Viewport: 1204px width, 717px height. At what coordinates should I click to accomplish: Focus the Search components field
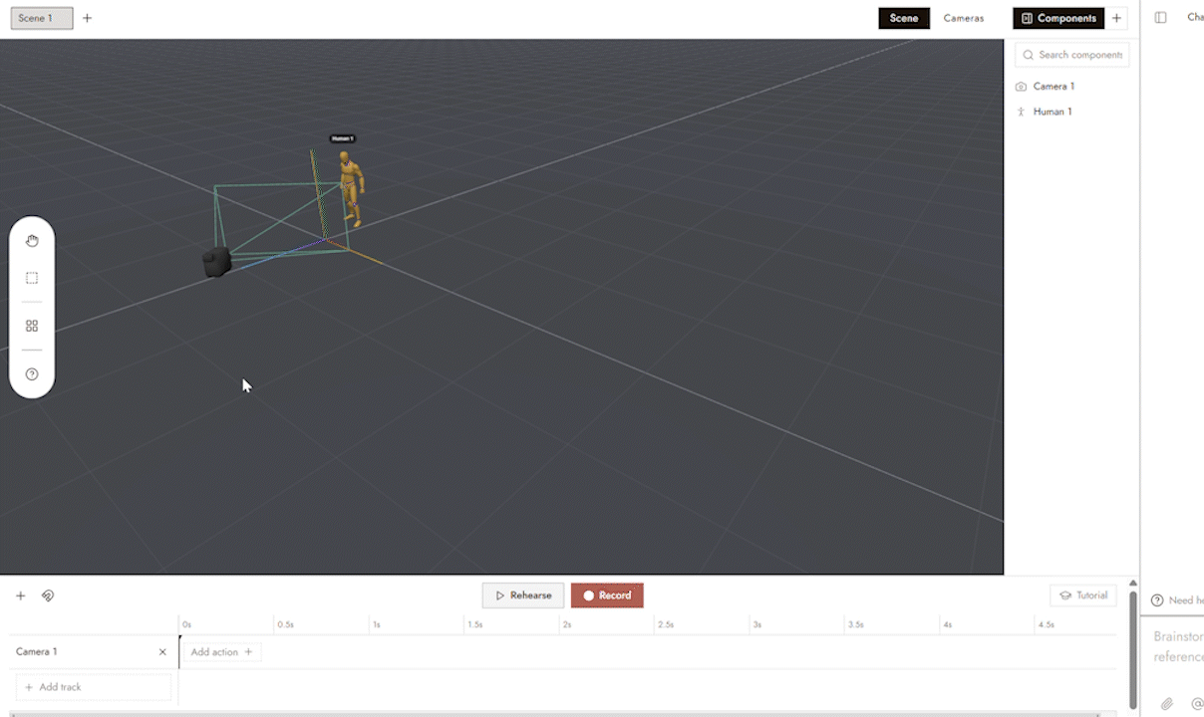[x=1071, y=55]
